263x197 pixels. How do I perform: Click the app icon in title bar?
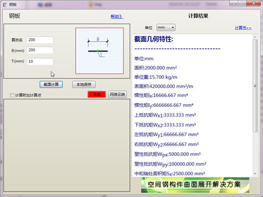click(5, 5)
